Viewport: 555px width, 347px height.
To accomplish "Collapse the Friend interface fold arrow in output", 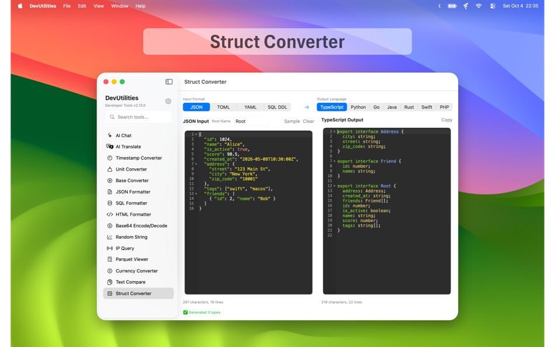I will [x=334, y=161].
